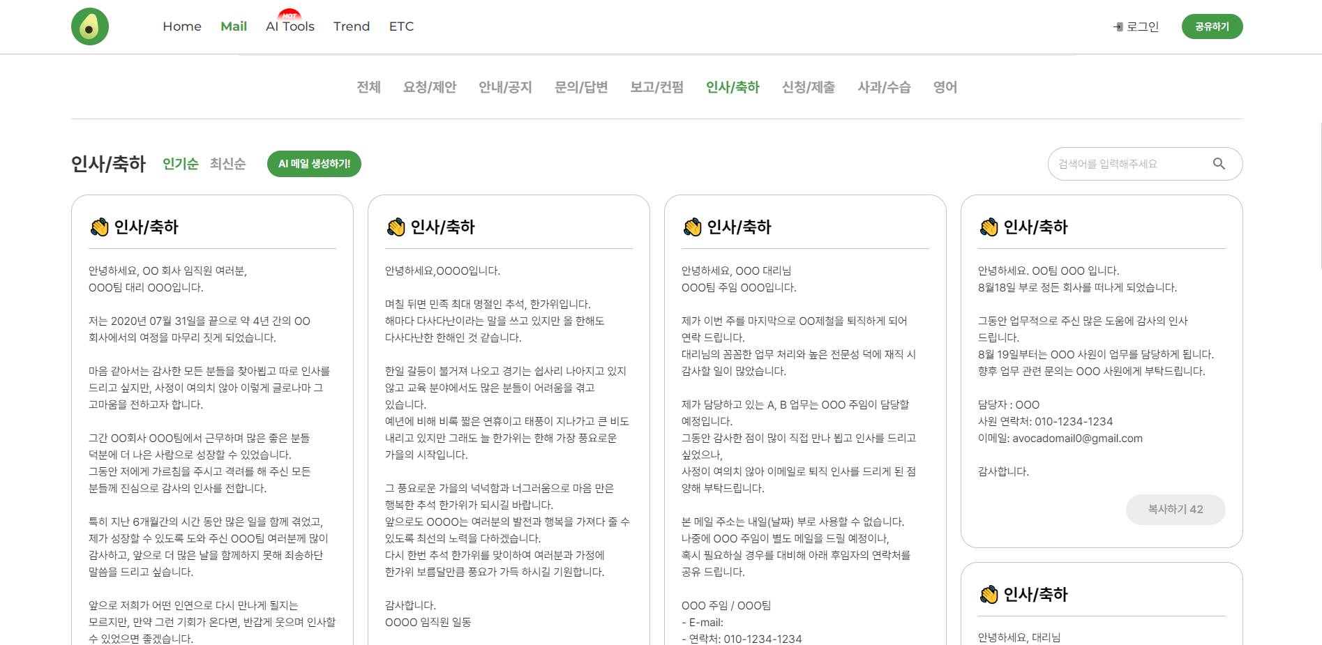Click text 사원 연락처: 010-1234-1234

click(1045, 422)
